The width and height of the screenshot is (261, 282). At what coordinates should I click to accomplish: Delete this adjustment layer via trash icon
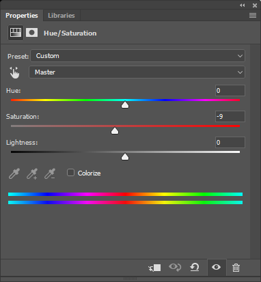tap(236, 268)
